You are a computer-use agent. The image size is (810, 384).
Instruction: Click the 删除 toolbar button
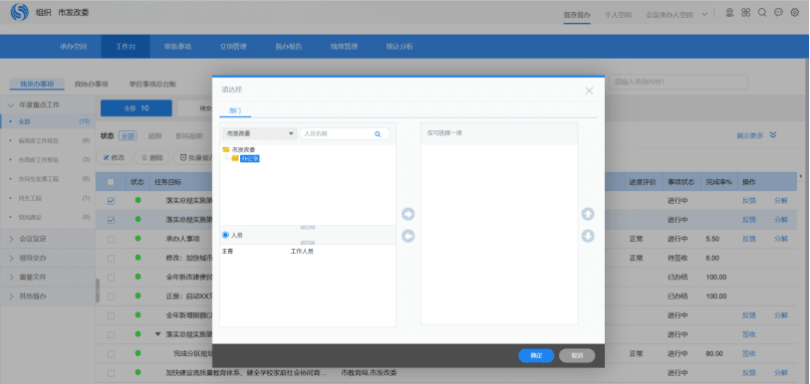(x=151, y=157)
